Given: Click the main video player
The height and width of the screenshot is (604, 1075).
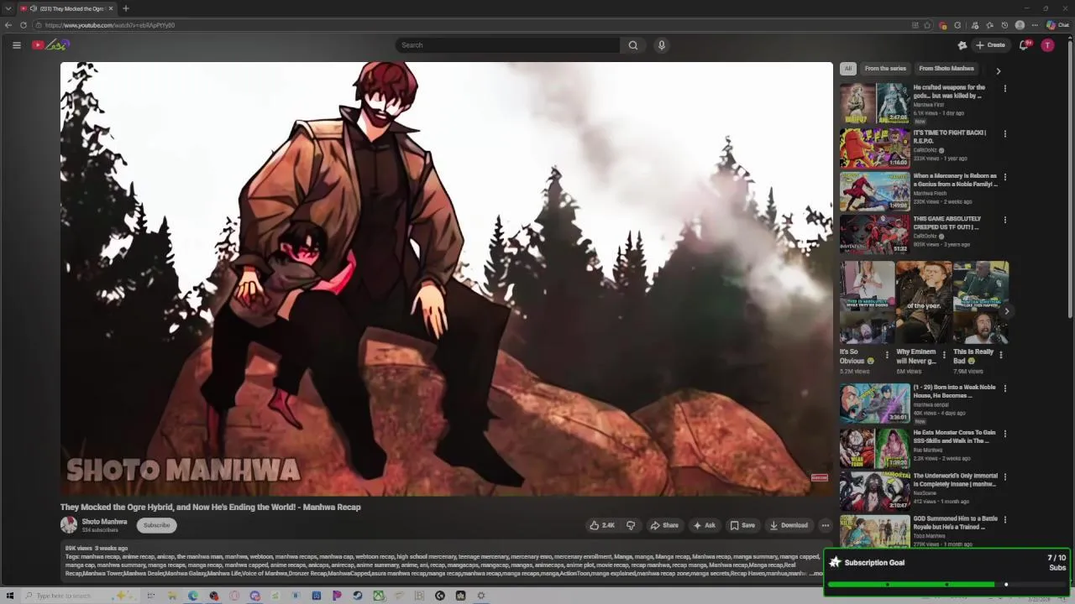Looking at the screenshot, I should [446, 279].
